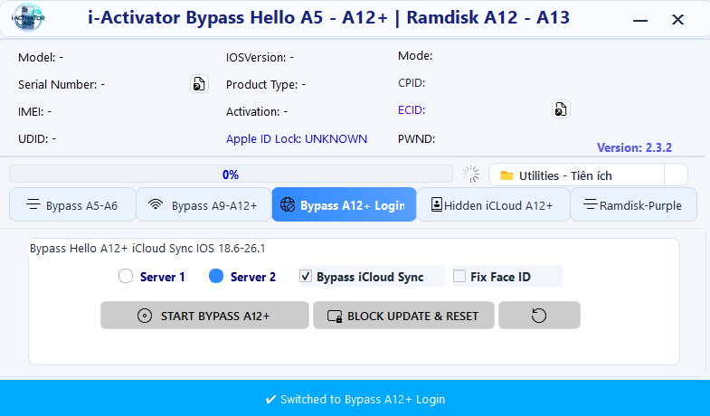This screenshot has width=710, height=416.
Task: Go to the Hidden iCloud A12+ tab
Action: click(493, 204)
